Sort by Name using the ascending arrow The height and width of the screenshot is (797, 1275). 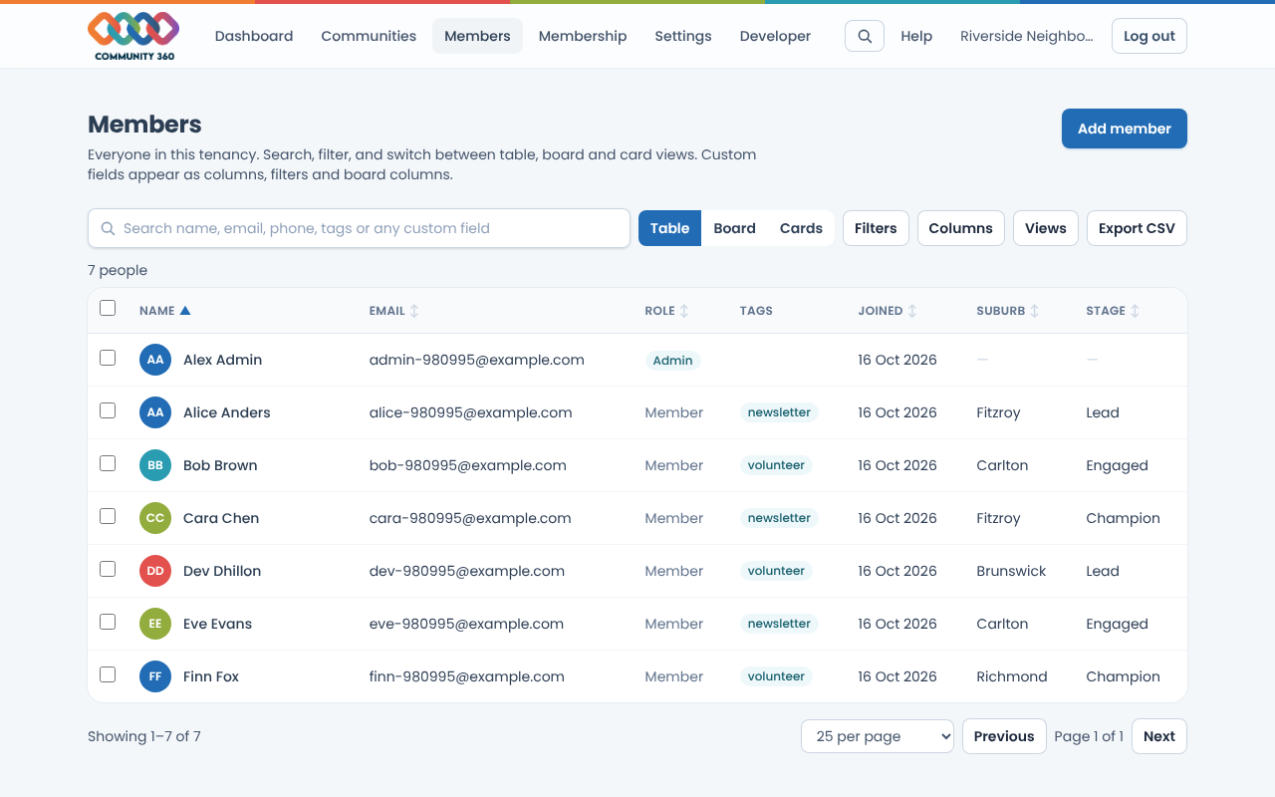[185, 311]
